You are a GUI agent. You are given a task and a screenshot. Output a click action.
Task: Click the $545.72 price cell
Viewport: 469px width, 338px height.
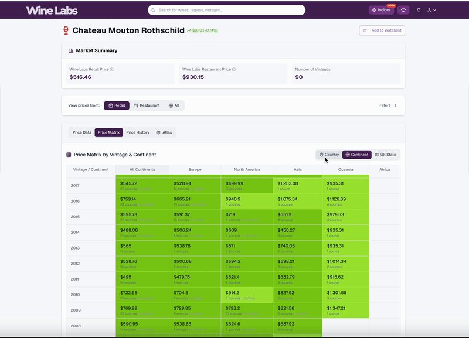pyautogui.click(x=142, y=186)
